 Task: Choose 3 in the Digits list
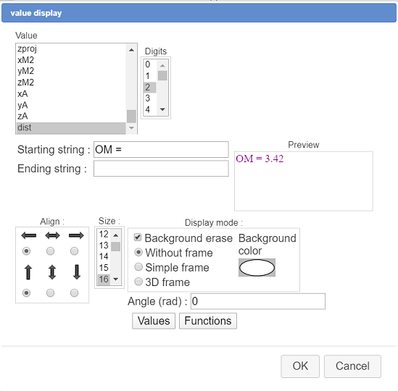click(x=150, y=98)
